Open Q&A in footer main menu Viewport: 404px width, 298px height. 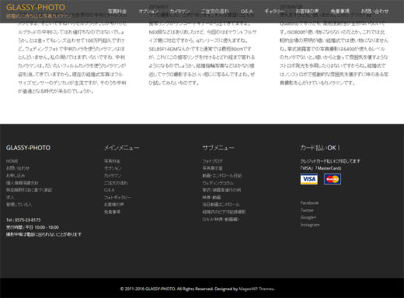110,190
